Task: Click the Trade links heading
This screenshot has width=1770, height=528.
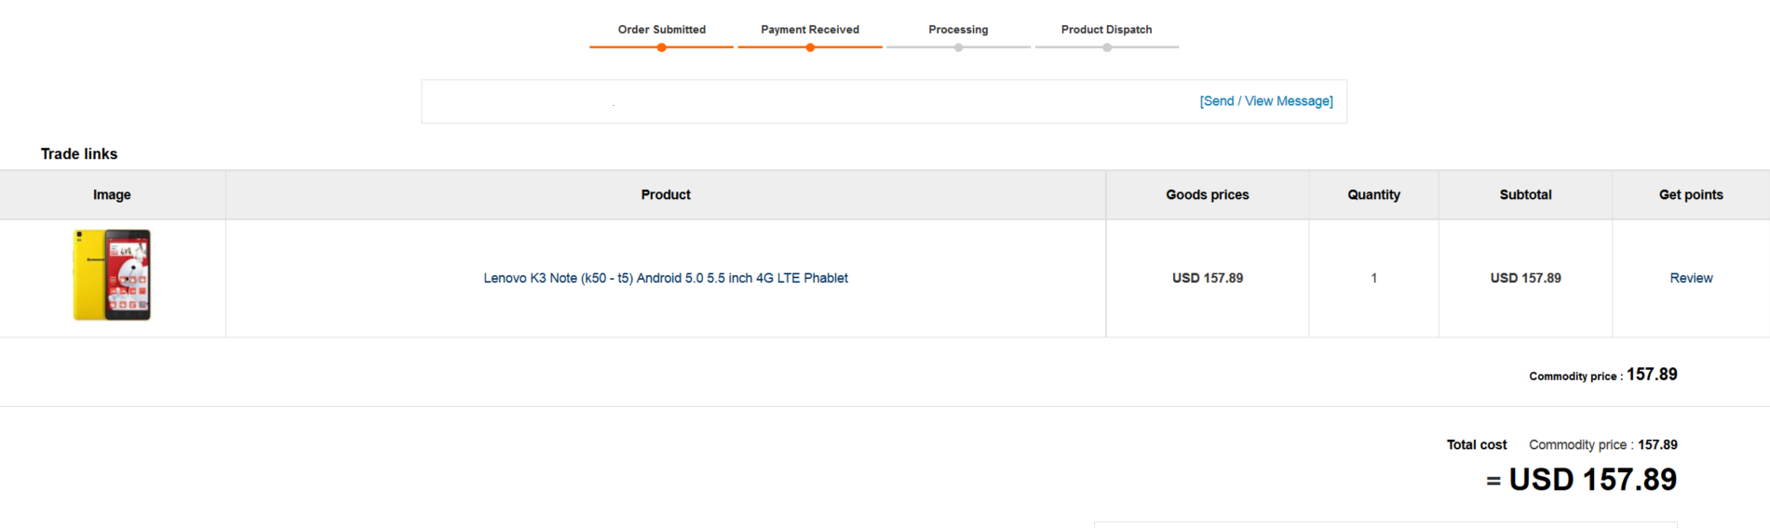Action: point(79,154)
